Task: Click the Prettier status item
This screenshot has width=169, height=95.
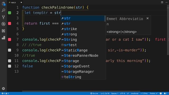Action: tap(154, 93)
